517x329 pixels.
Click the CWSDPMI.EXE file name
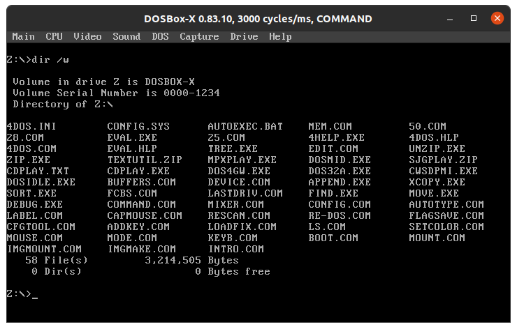[444, 171]
